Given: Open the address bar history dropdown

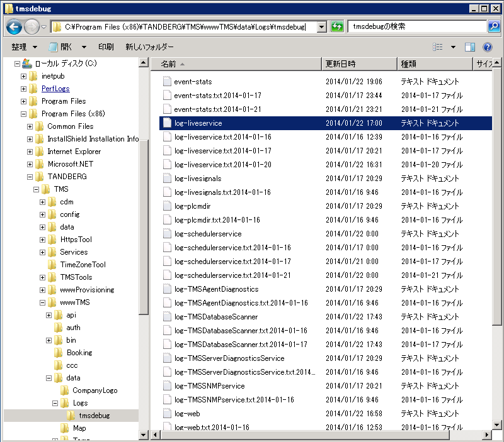Looking at the screenshot, I should [322, 27].
